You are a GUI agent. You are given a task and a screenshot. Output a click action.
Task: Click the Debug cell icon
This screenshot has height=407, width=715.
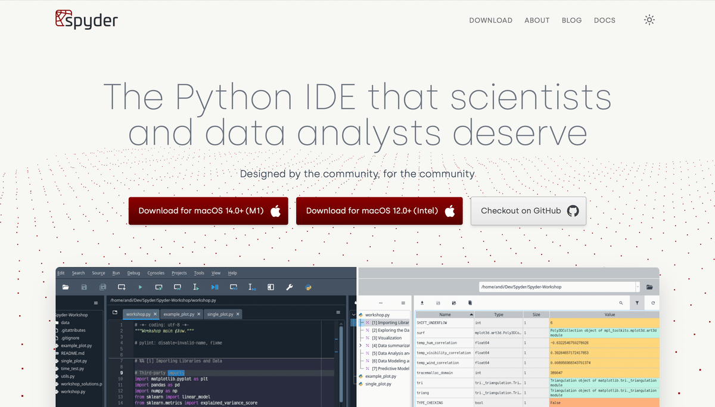tap(234, 287)
